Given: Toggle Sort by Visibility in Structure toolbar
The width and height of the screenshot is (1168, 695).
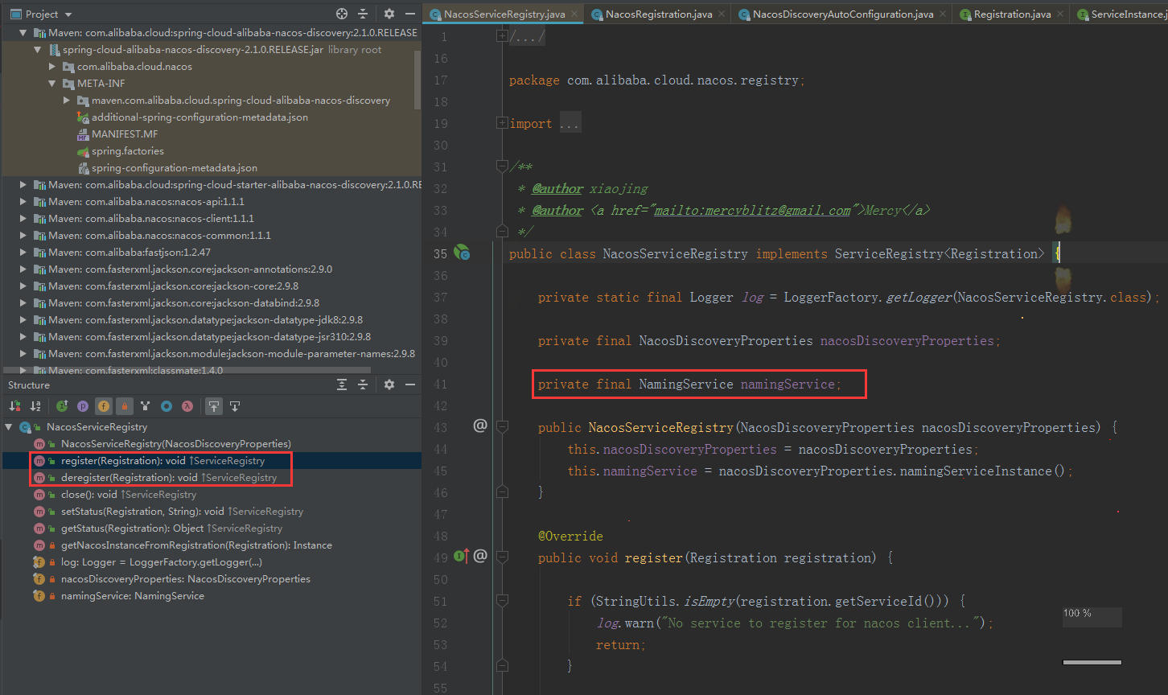Looking at the screenshot, I should click(14, 406).
